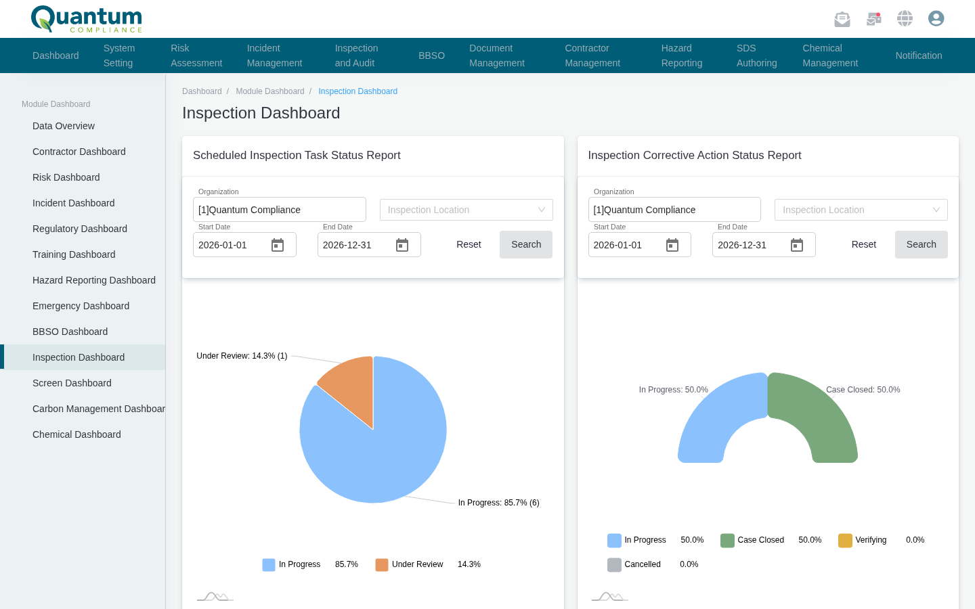The height and width of the screenshot is (609, 975).
Task: Select Data Overview in sidebar
Action: tap(83, 126)
